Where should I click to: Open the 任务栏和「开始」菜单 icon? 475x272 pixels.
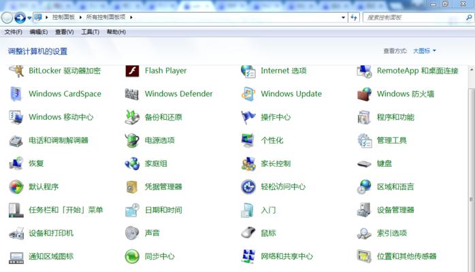pos(16,210)
